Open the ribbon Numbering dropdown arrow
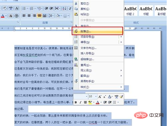This screenshot has height=126, width=167. [x=35, y=8]
